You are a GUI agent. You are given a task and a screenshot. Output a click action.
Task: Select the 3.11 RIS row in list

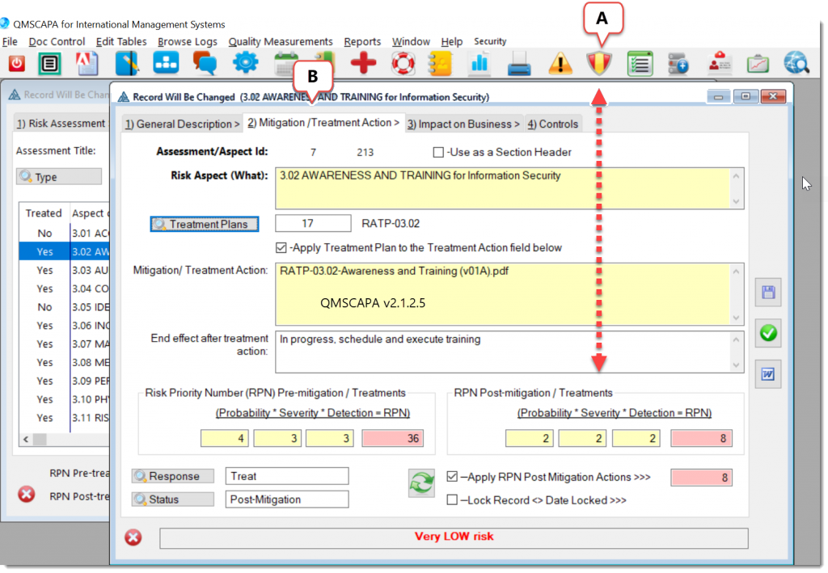point(65,418)
